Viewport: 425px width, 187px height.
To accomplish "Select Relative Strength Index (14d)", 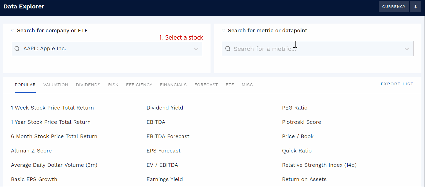I will [319, 165].
